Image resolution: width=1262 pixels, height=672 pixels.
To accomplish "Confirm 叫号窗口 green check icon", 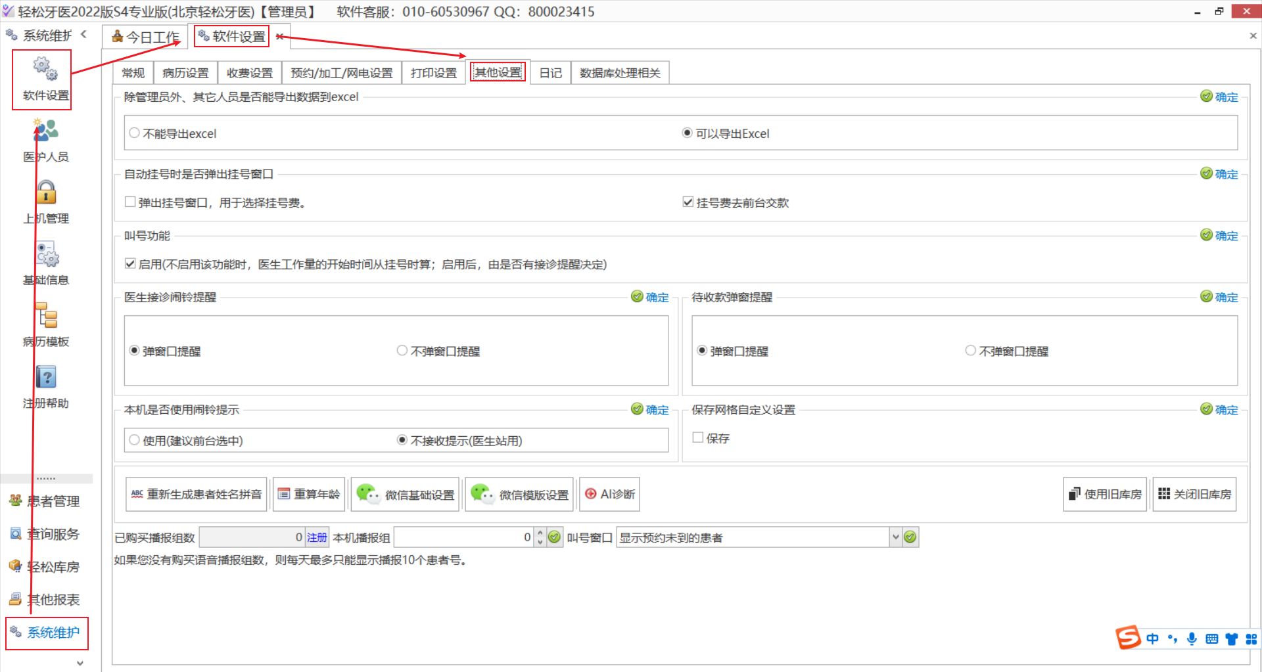I will click(x=910, y=537).
